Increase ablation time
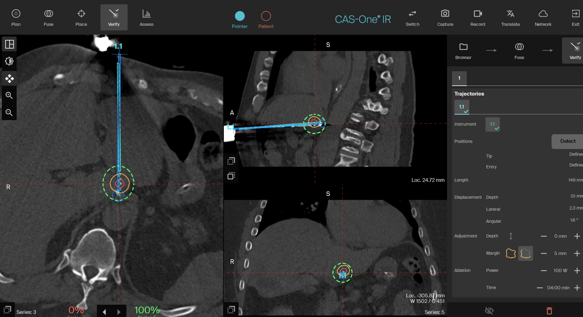Image resolution: width=583 pixels, height=317 pixels. [577, 288]
